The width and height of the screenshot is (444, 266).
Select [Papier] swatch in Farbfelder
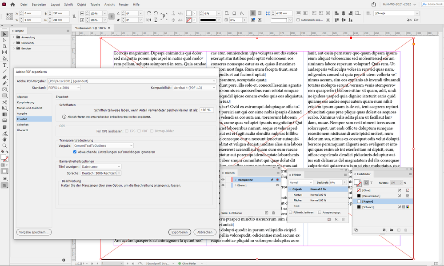(x=382, y=202)
